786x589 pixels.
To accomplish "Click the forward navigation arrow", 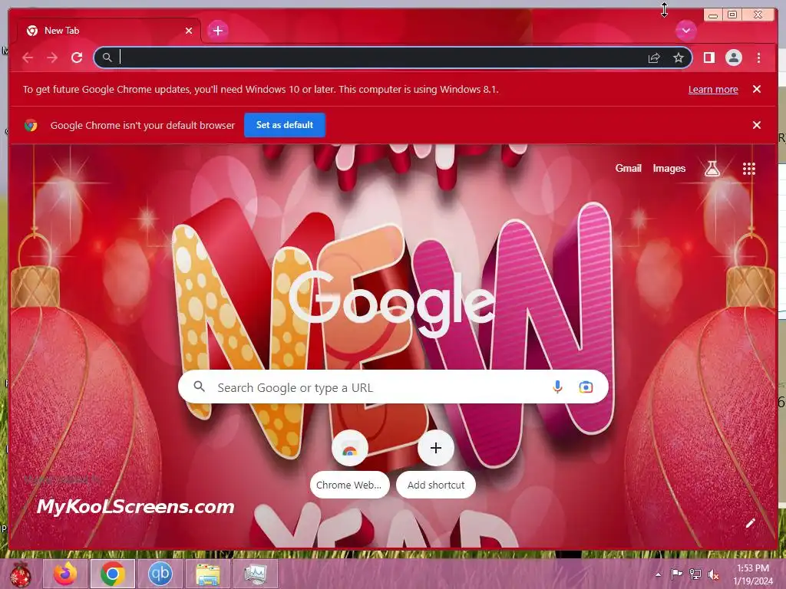I will click(x=52, y=58).
